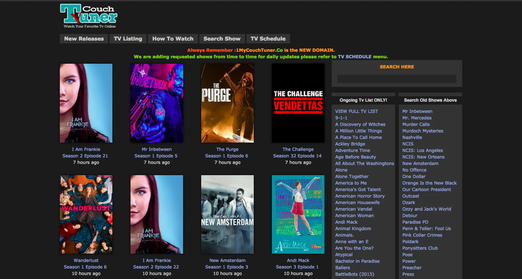Open BattleBots (2015) link
The width and height of the screenshot is (522, 279).
click(355, 274)
